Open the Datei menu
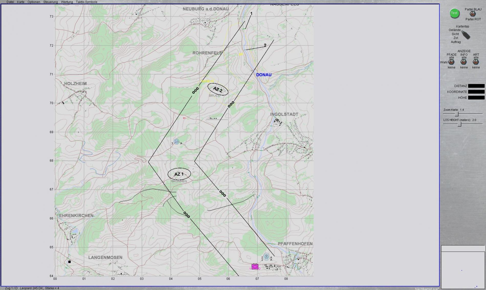The height and width of the screenshot is (290, 486). pyautogui.click(x=10, y=2)
